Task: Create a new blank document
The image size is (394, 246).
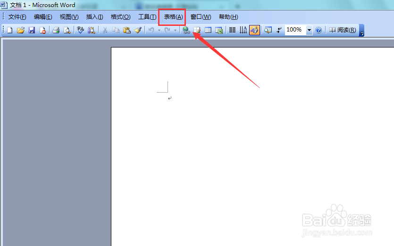Action: coord(10,30)
